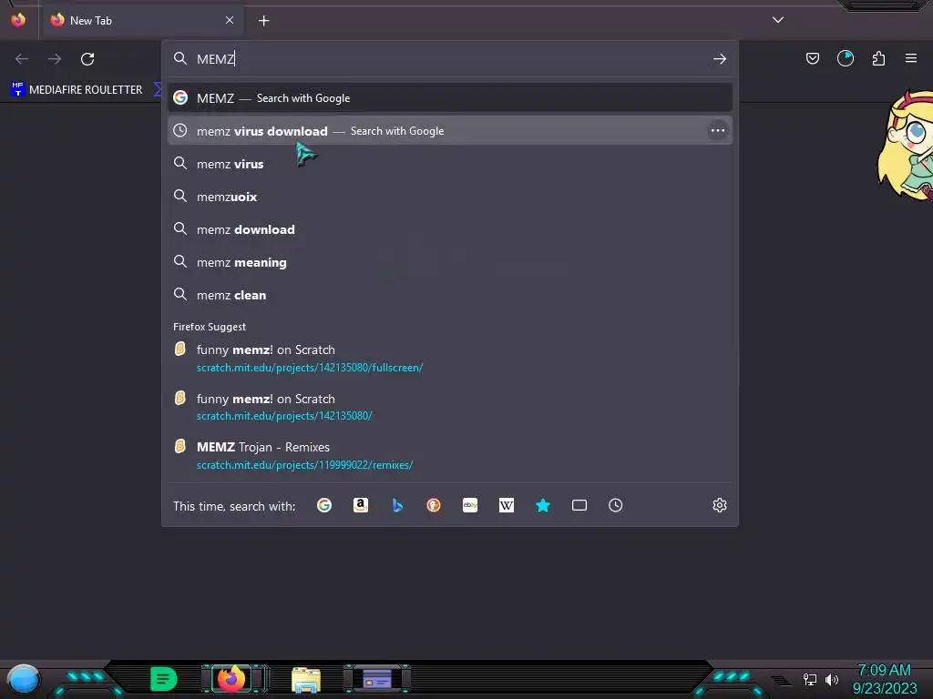Search this time with DuckDuckGo icon

(x=434, y=505)
